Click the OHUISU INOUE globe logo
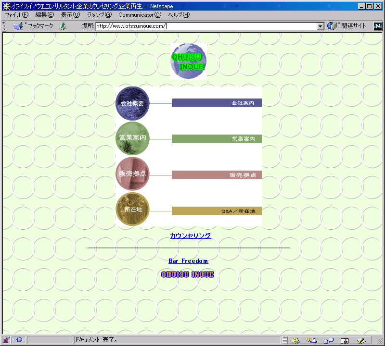Image resolution: width=385 pixels, height=346 pixels. (188, 61)
